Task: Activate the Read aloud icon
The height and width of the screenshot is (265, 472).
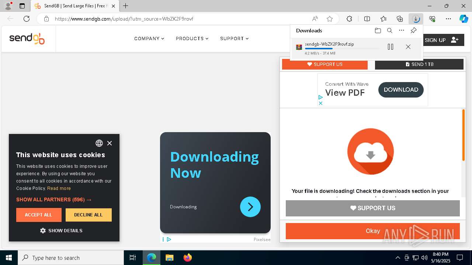Action: click(x=315, y=19)
